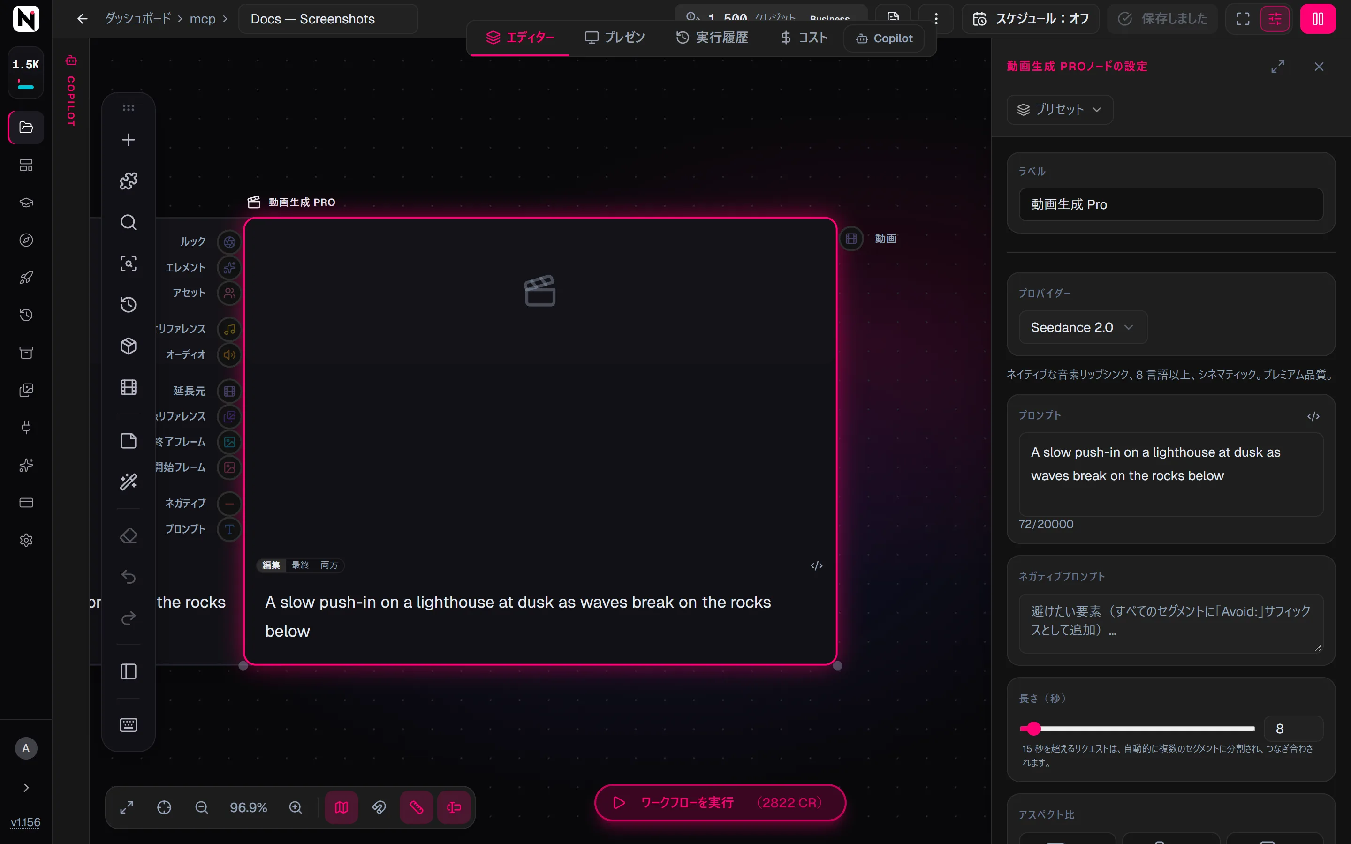Viewport: 1351px width, 844px height.
Task: Click the duration value field showing 8
Action: pyautogui.click(x=1293, y=729)
